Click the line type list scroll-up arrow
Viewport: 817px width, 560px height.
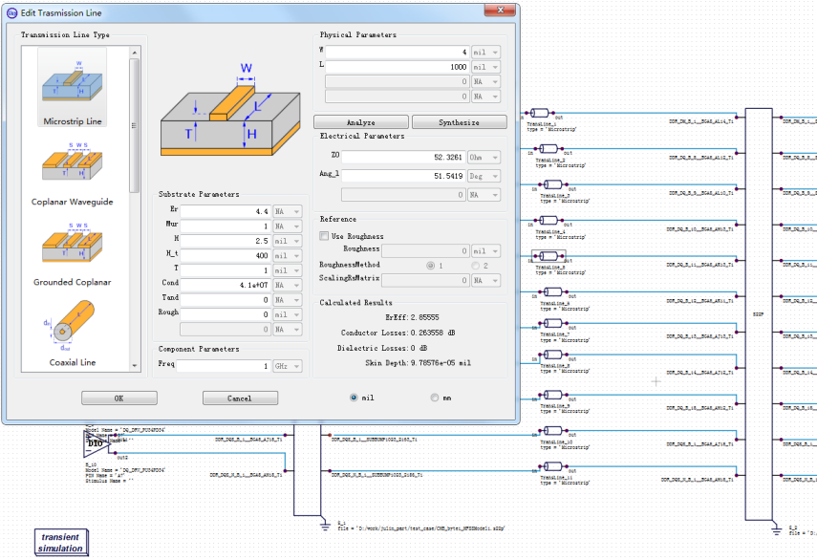[x=135, y=53]
